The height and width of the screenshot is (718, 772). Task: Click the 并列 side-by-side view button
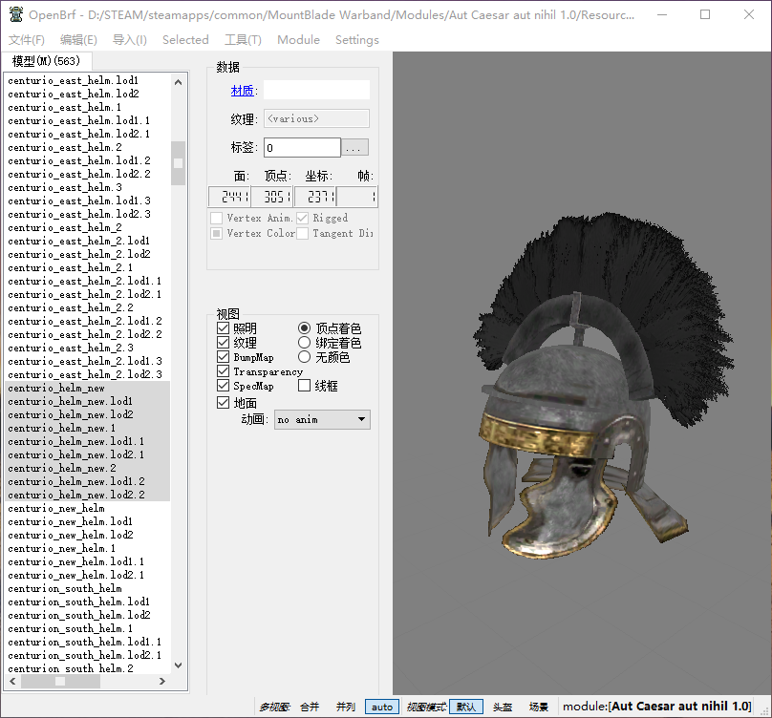(x=346, y=707)
